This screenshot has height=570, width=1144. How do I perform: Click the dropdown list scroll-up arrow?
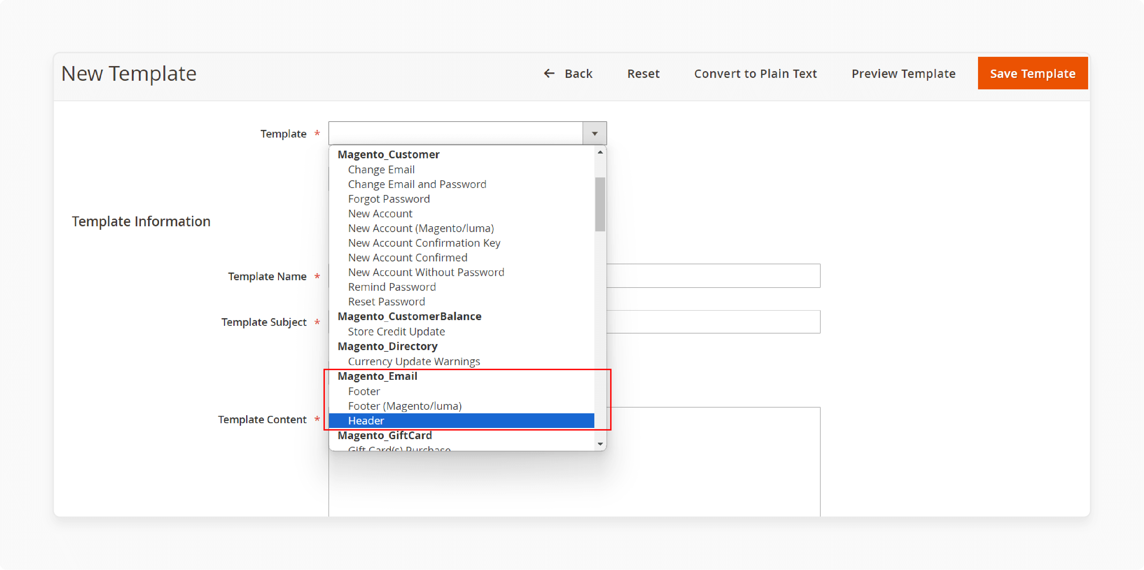coord(600,152)
